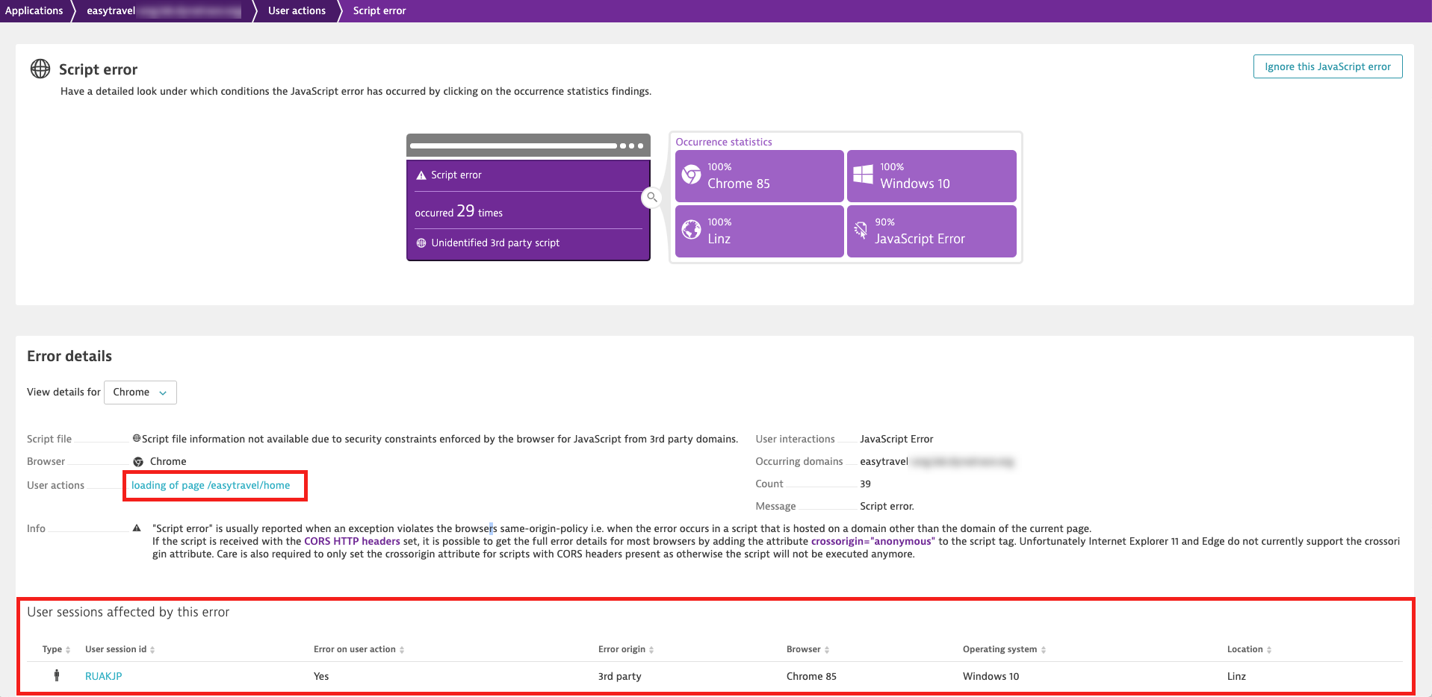
Task: Sort sessions by Browser column arrows
Action: click(827, 650)
